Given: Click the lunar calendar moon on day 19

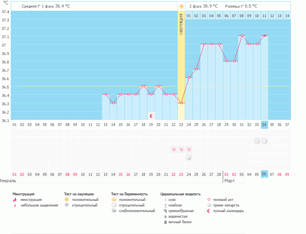Looking at the screenshot, I should click(x=151, y=116).
